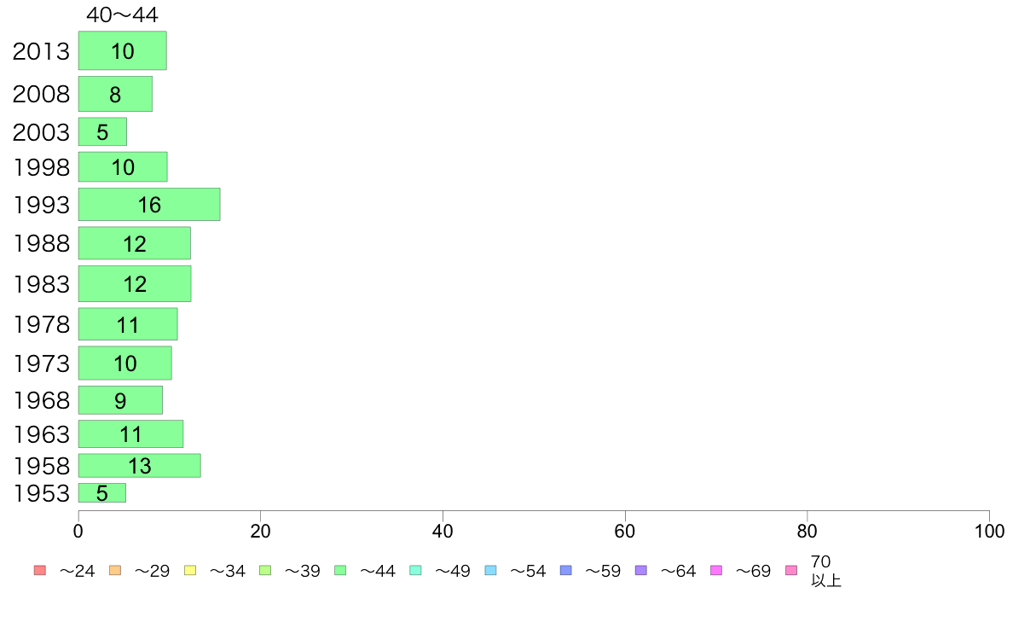Image resolution: width=1013 pixels, height=628 pixels.
Task: Select the ~69 magenta legend swatch
Action: point(715,571)
